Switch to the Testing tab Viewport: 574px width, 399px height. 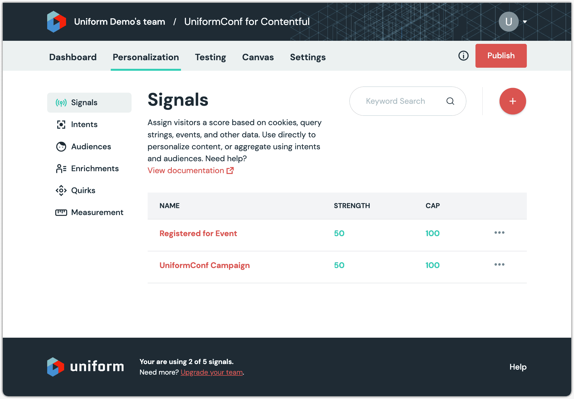(210, 57)
